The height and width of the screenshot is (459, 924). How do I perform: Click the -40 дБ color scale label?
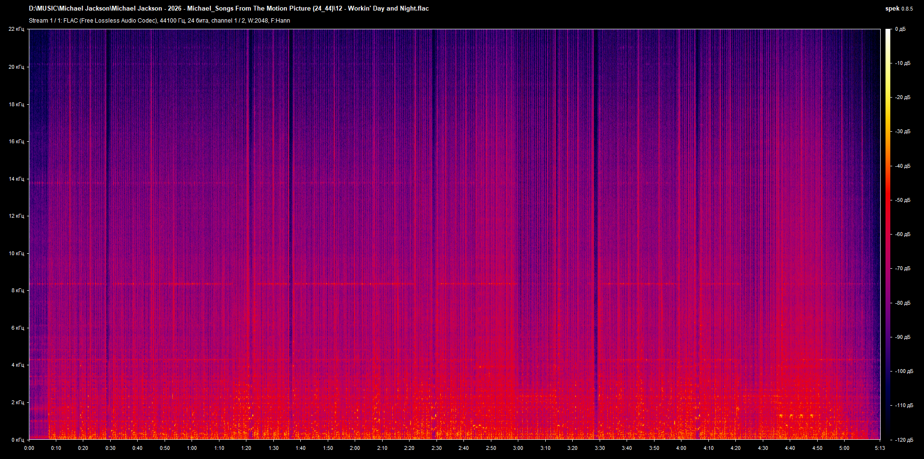click(x=902, y=166)
